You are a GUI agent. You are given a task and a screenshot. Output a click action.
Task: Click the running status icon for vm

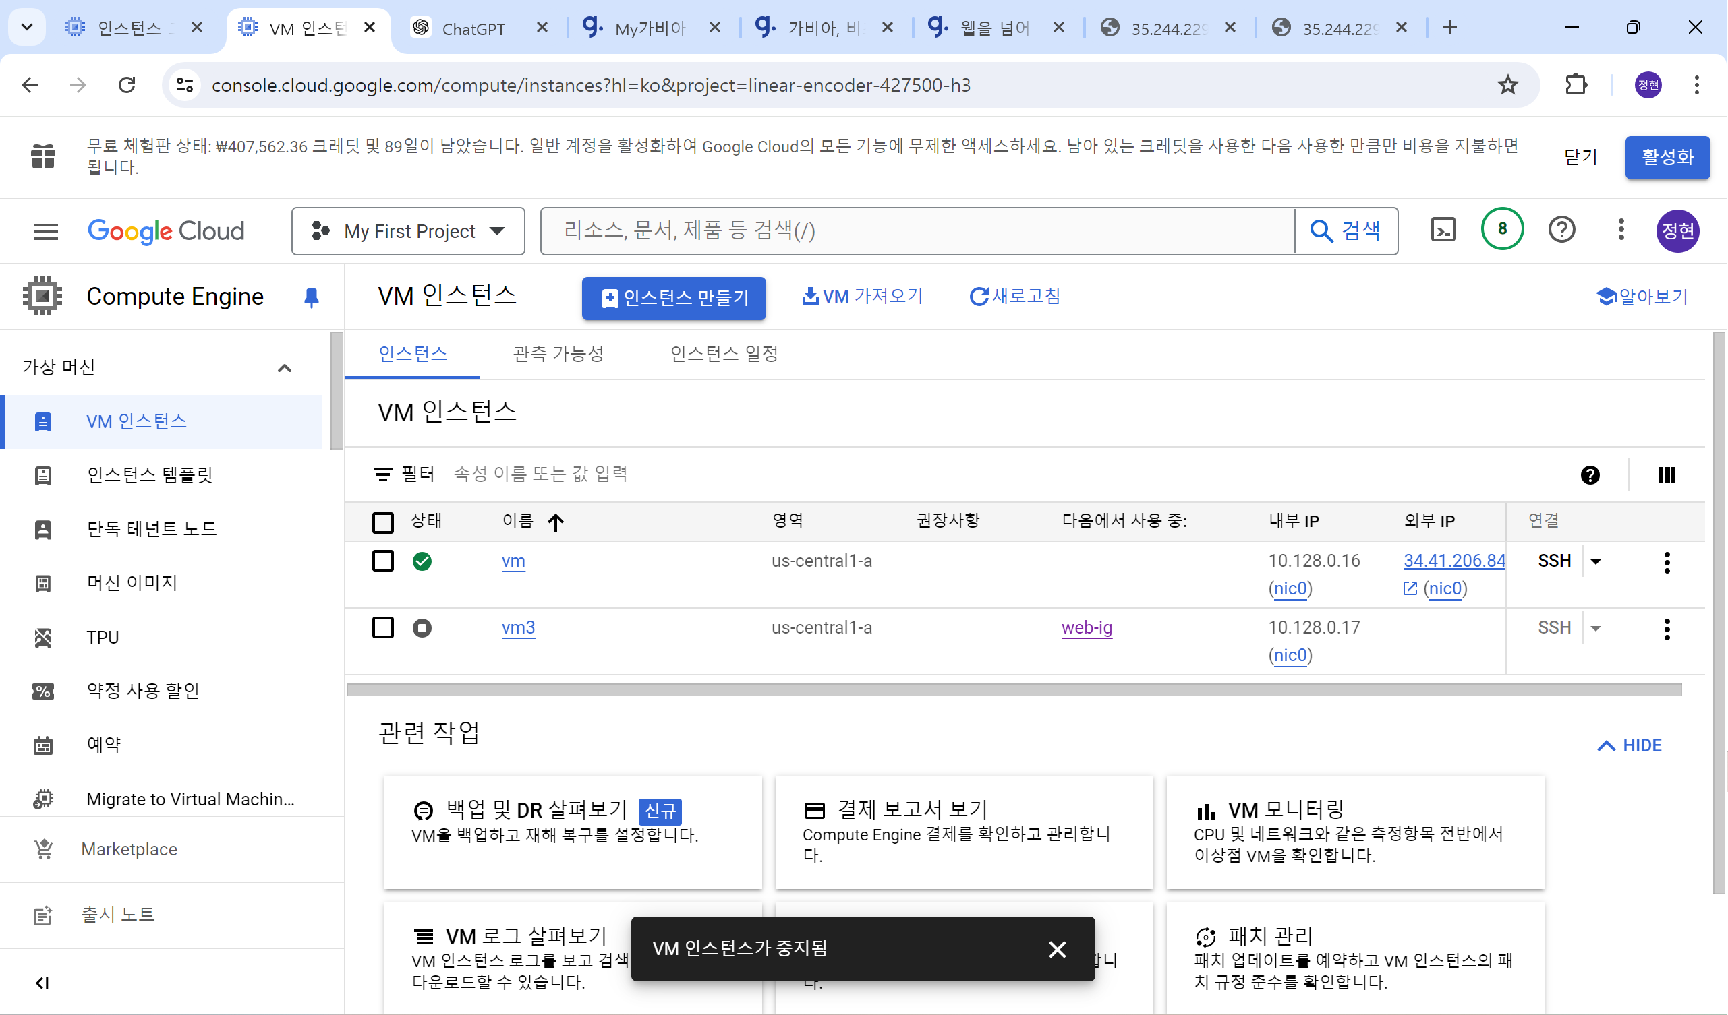[x=422, y=561]
